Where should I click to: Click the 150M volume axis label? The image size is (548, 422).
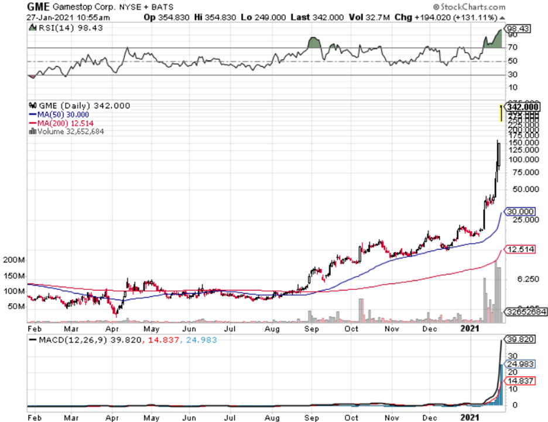[14, 276]
